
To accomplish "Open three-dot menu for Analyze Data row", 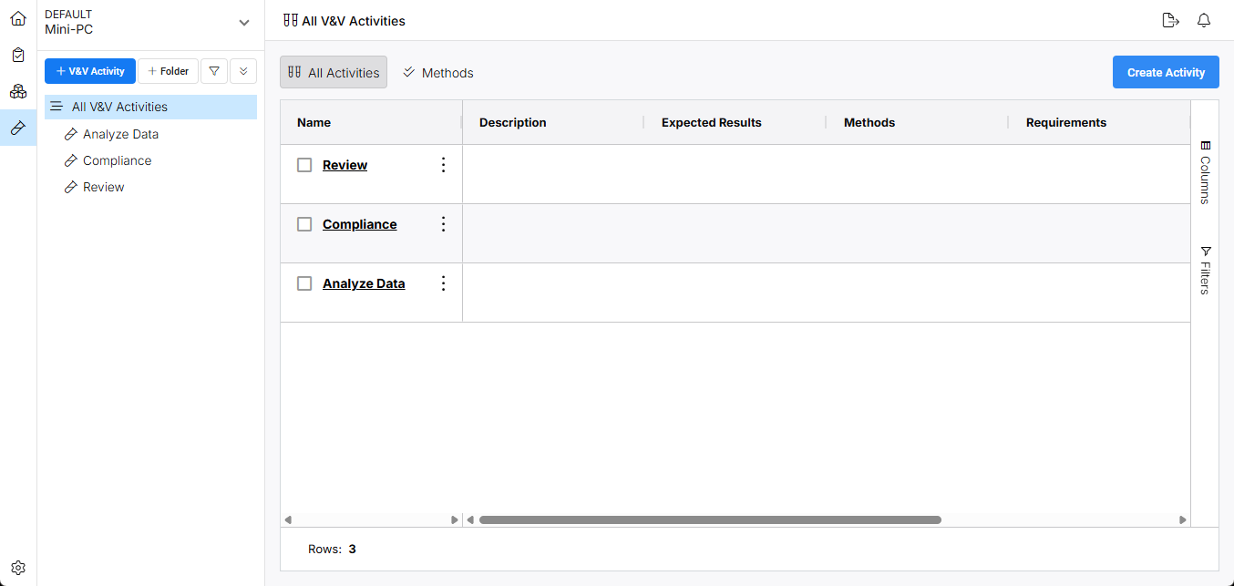I will [x=444, y=283].
